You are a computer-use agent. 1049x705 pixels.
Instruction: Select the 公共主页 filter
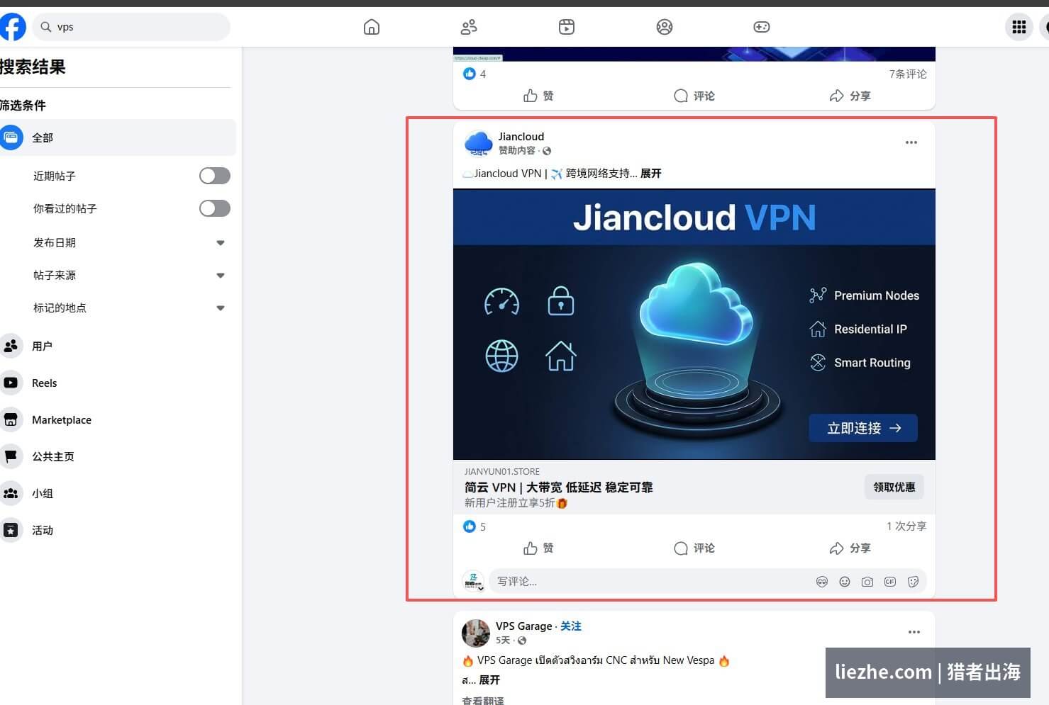(x=117, y=456)
